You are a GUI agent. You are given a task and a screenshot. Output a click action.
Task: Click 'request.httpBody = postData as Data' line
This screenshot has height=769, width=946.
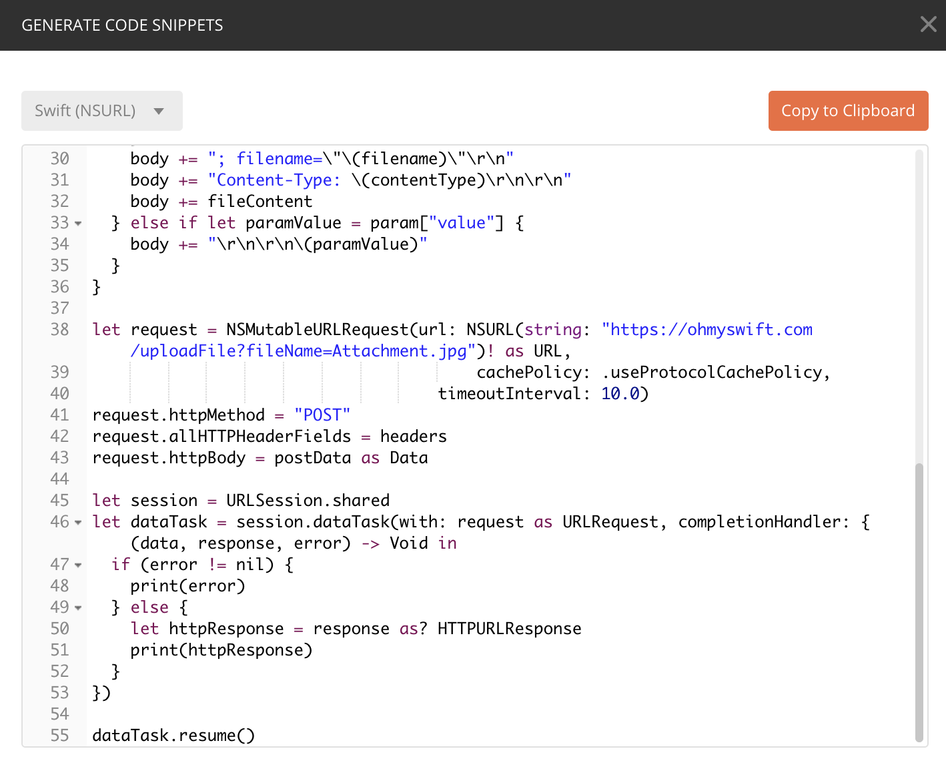[260, 458]
